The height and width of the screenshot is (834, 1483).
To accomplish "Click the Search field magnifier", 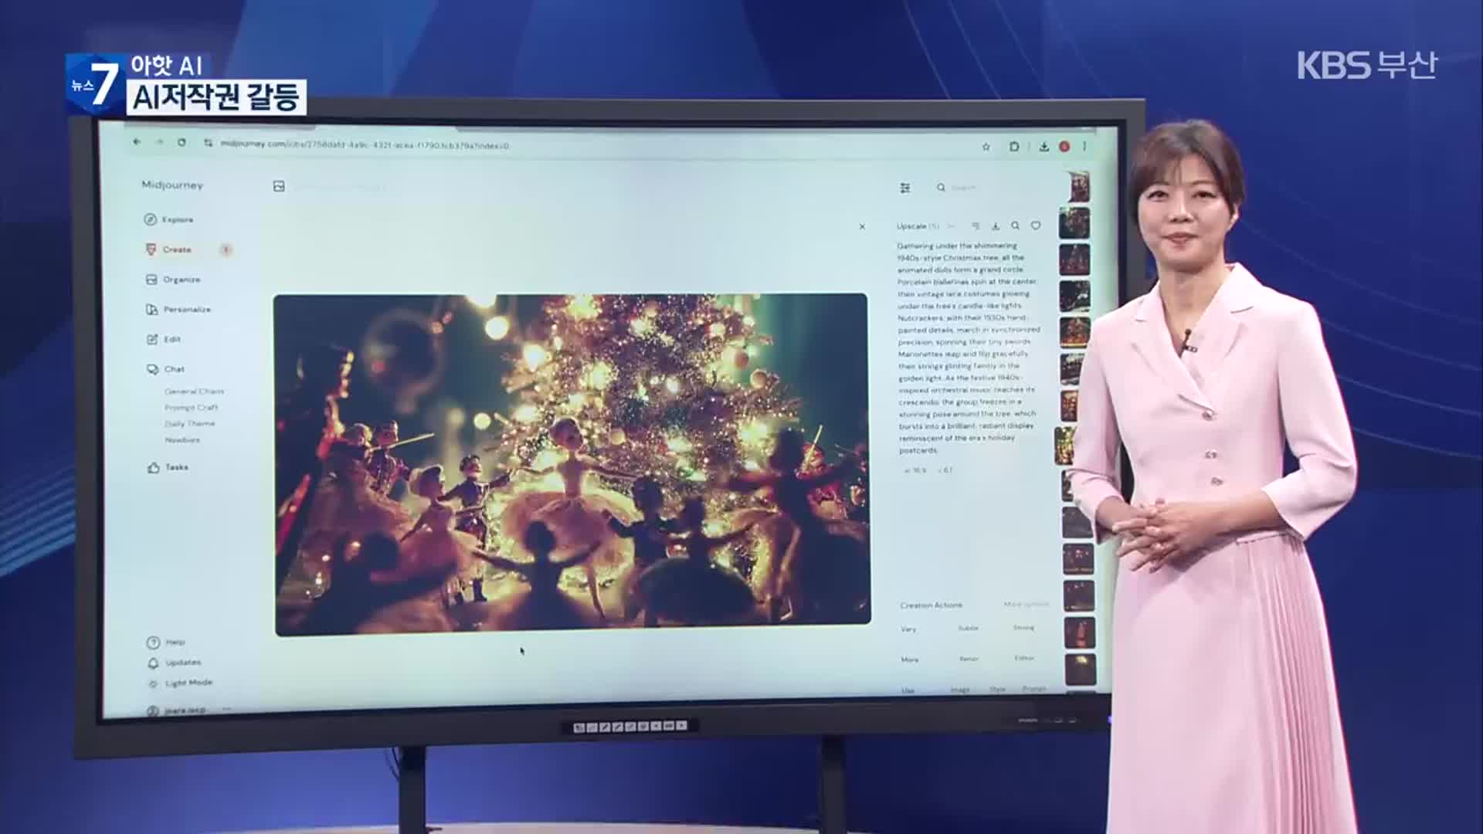I will pos(941,188).
